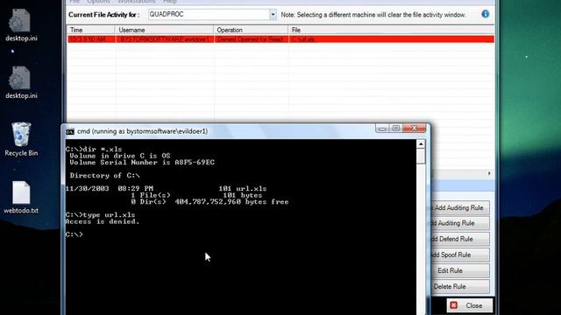Open the first desktop.ini desktop icon
This screenshot has width=561, height=315.
click(21, 25)
